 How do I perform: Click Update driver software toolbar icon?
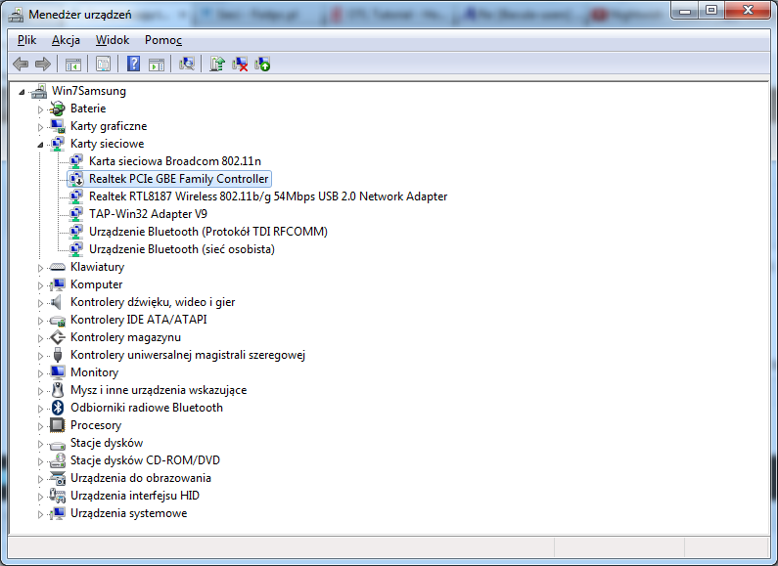[217, 64]
